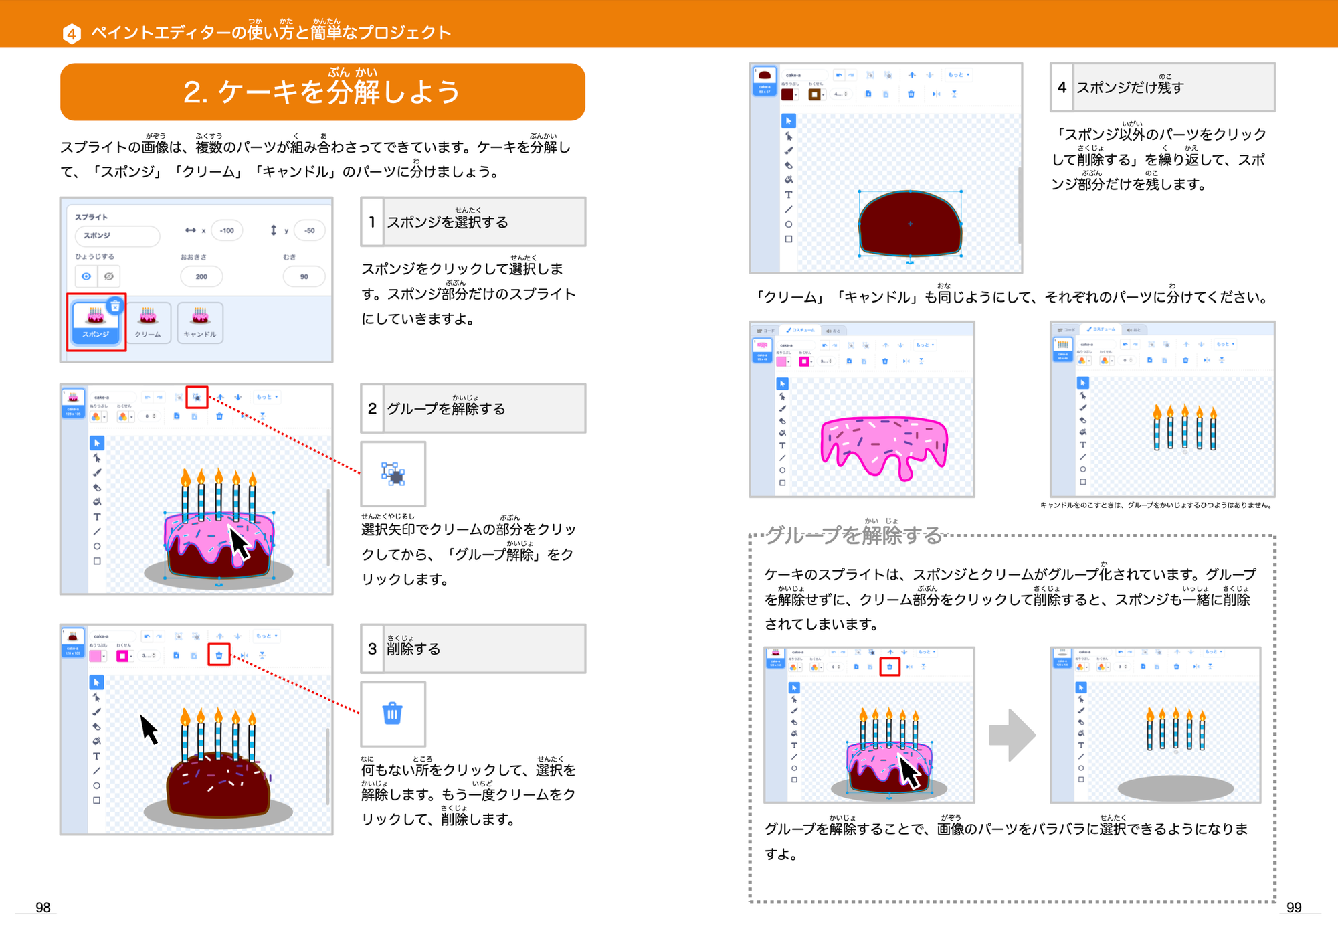
Task: Click the ungroup icon in the toolbar
Action: (x=197, y=398)
